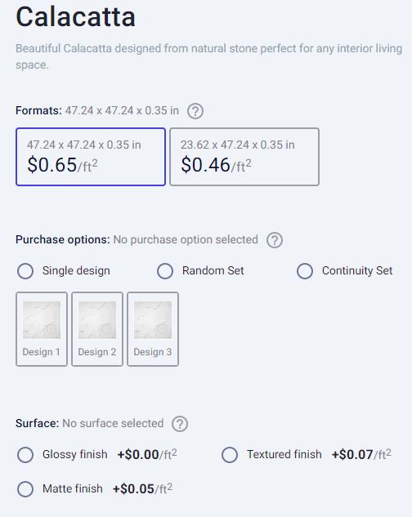Image resolution: width=412 pixels, height=517 pixels.
Task: Zoom the Design 1 tile preview
Action: pyautogui.click(x=51, y=328)
